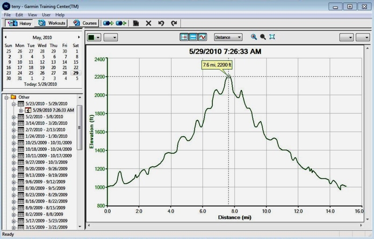Viewport: 374px width, 239px height.
Task: Zoom in on the elevation graph
Action: 254,37
